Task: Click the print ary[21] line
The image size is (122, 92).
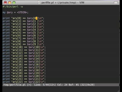Action: tap(24, 79)
